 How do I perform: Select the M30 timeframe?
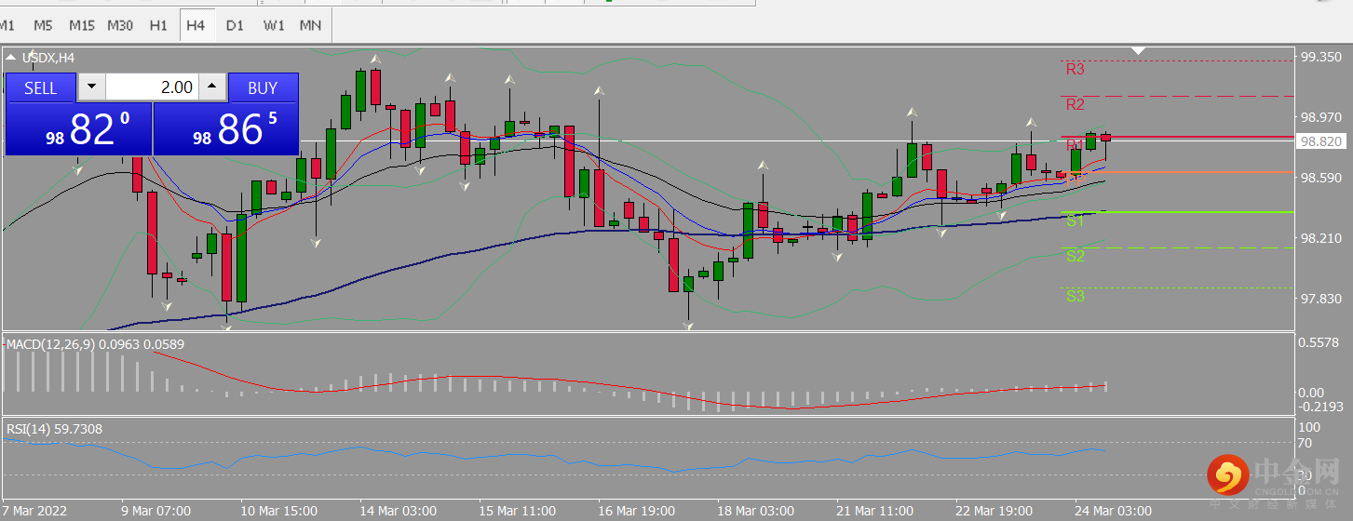click(x=119, y=25)
